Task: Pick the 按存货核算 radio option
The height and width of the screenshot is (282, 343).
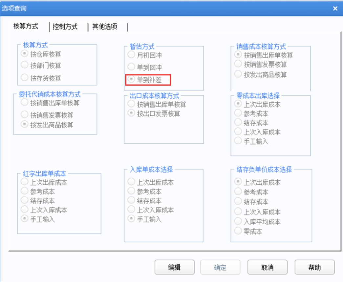Action: [24, 78]
